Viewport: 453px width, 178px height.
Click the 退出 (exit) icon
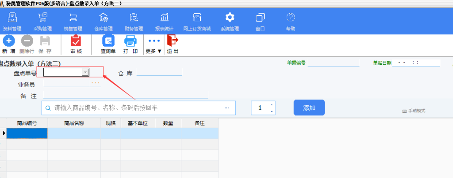[172, 41]
